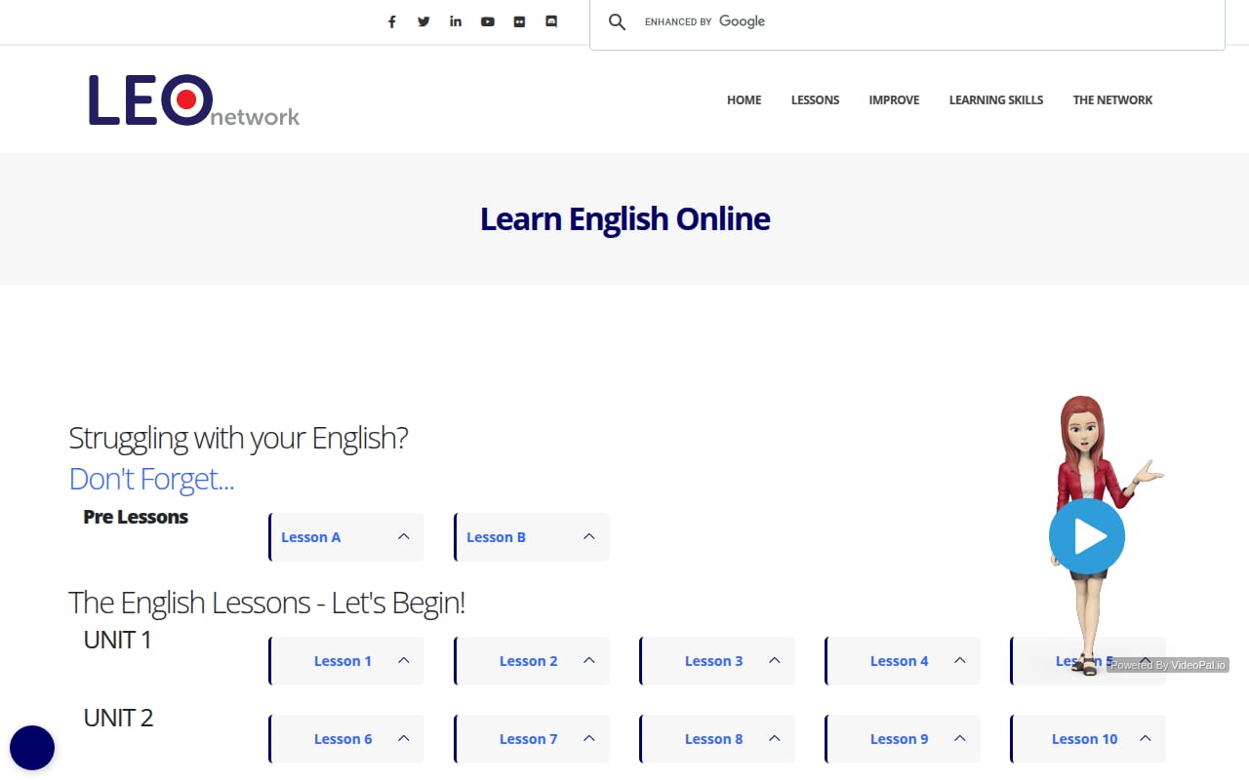Expand Lesson 1 in Unit 1

click(x=346, y=661)
